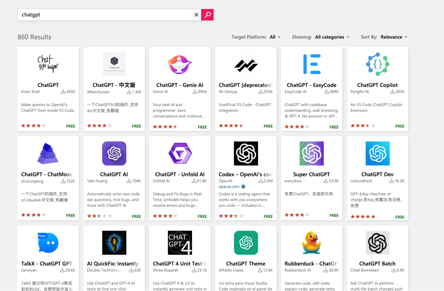Click the ChatGPT 4 Unit Test title

[180, 263]
